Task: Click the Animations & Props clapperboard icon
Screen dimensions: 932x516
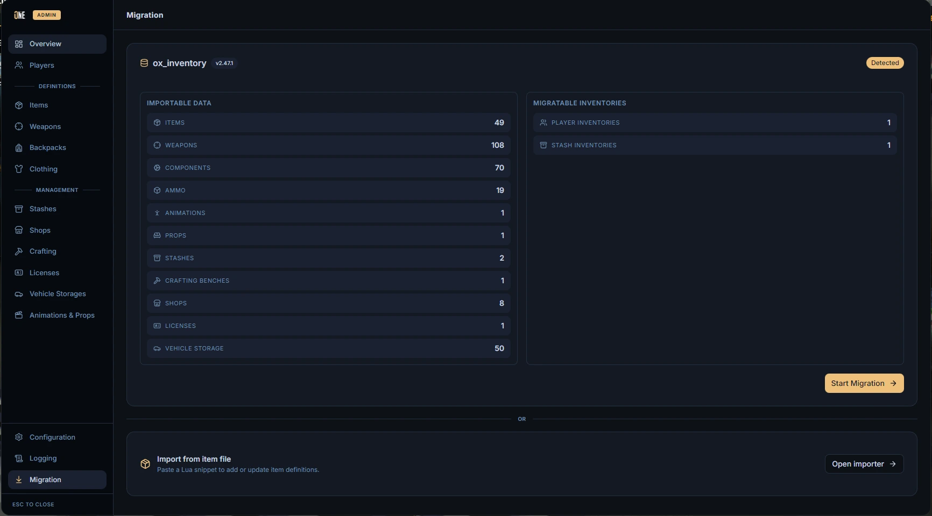Action: pos(19,315)
